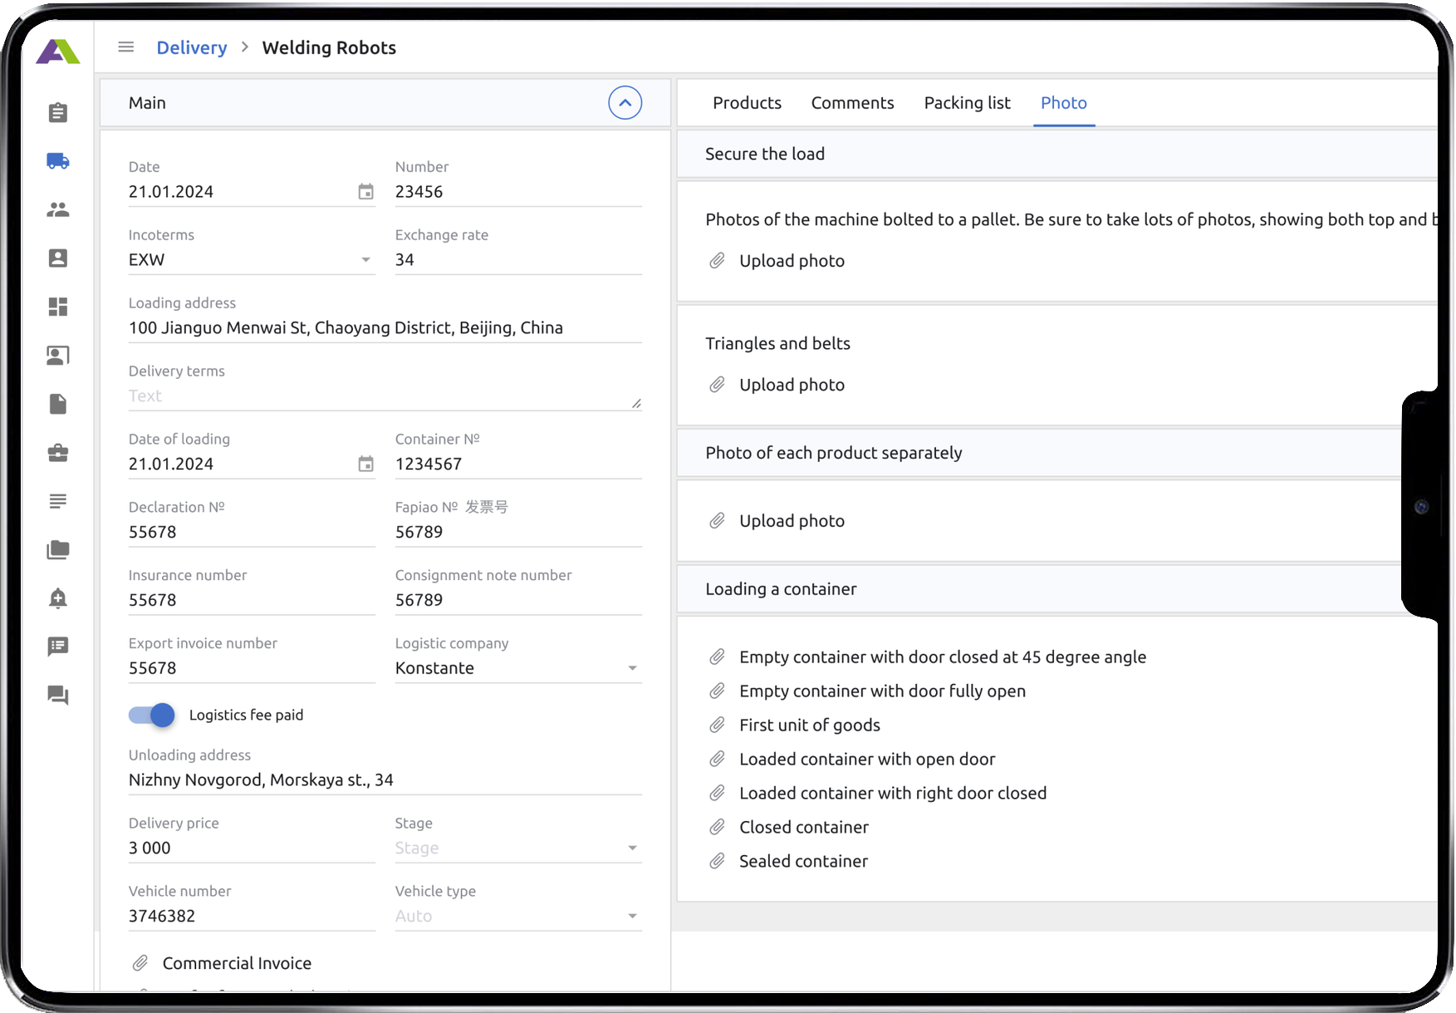The height and width of the screenshot is (1013, 1456).
Task: Open the briefcase icon in sidebar
Action: (x=58, y=453)
